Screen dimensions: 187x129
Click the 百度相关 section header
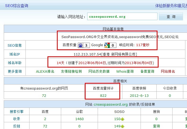coord(120,81)
